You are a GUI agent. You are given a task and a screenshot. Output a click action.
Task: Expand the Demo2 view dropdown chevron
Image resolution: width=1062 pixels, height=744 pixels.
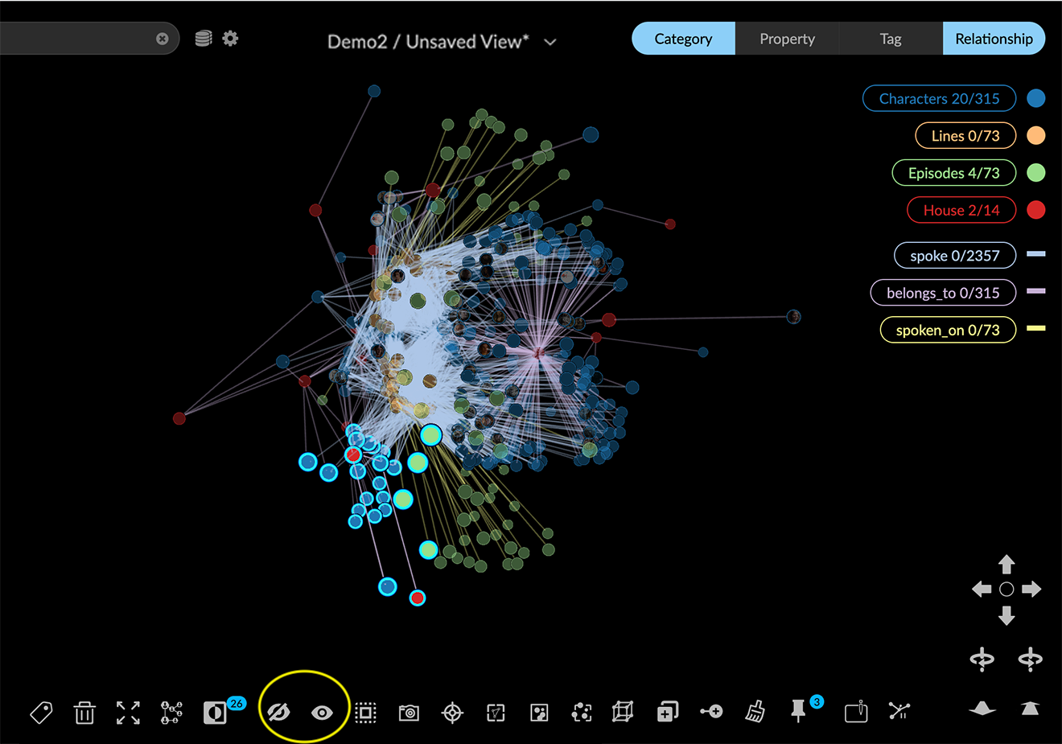point(550,42)
